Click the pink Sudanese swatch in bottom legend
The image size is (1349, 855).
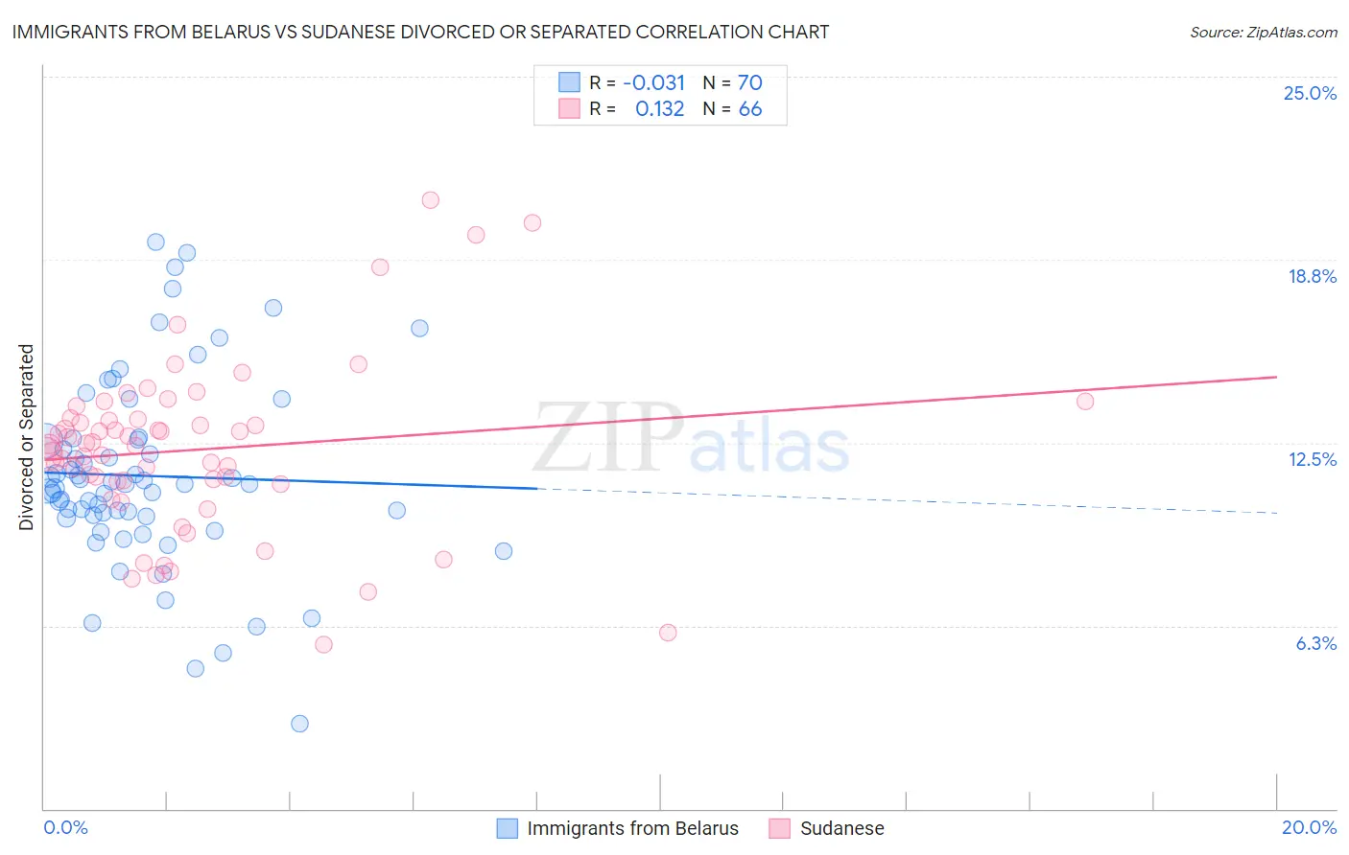(779, 828)
